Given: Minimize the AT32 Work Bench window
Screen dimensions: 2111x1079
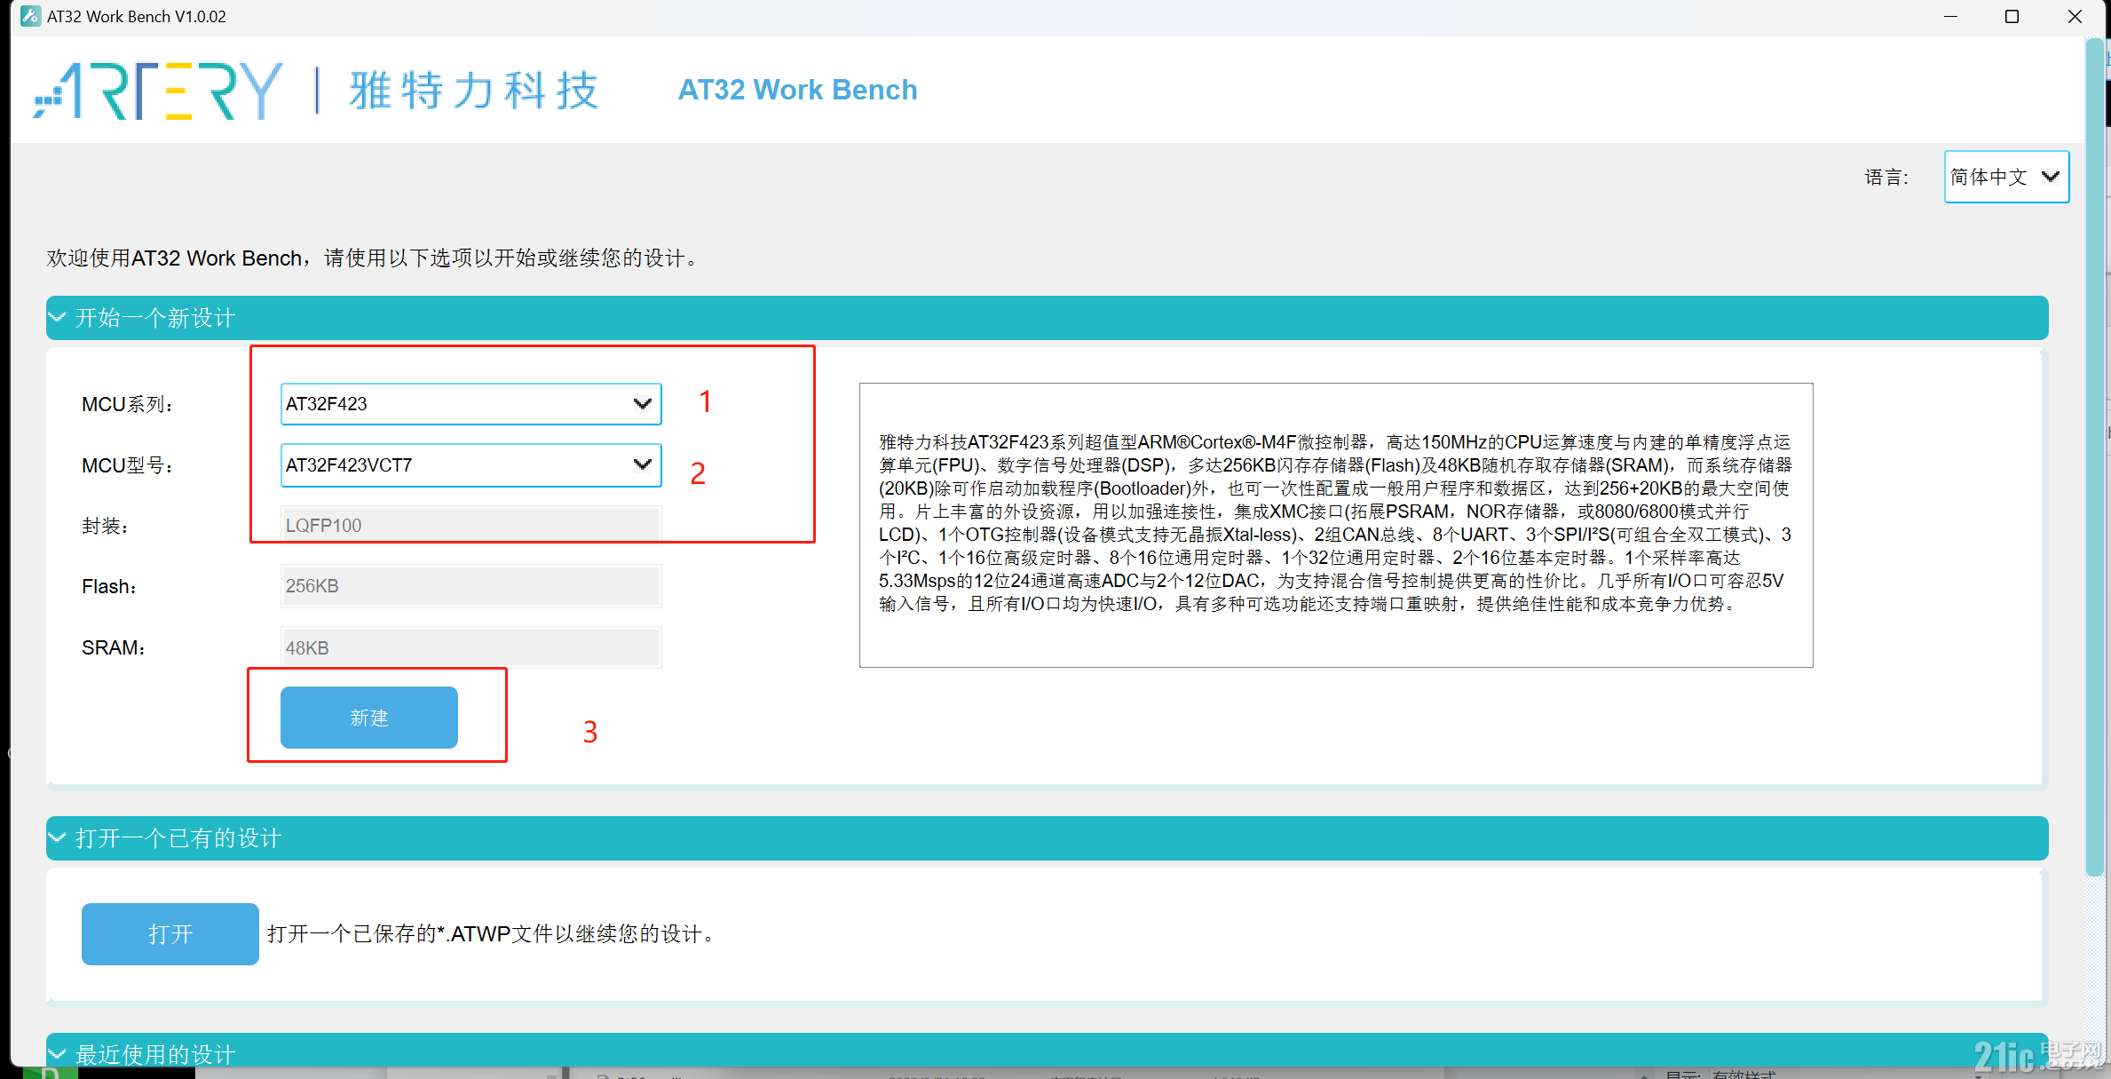Looking at the screenshot, I should (1950, 17).
